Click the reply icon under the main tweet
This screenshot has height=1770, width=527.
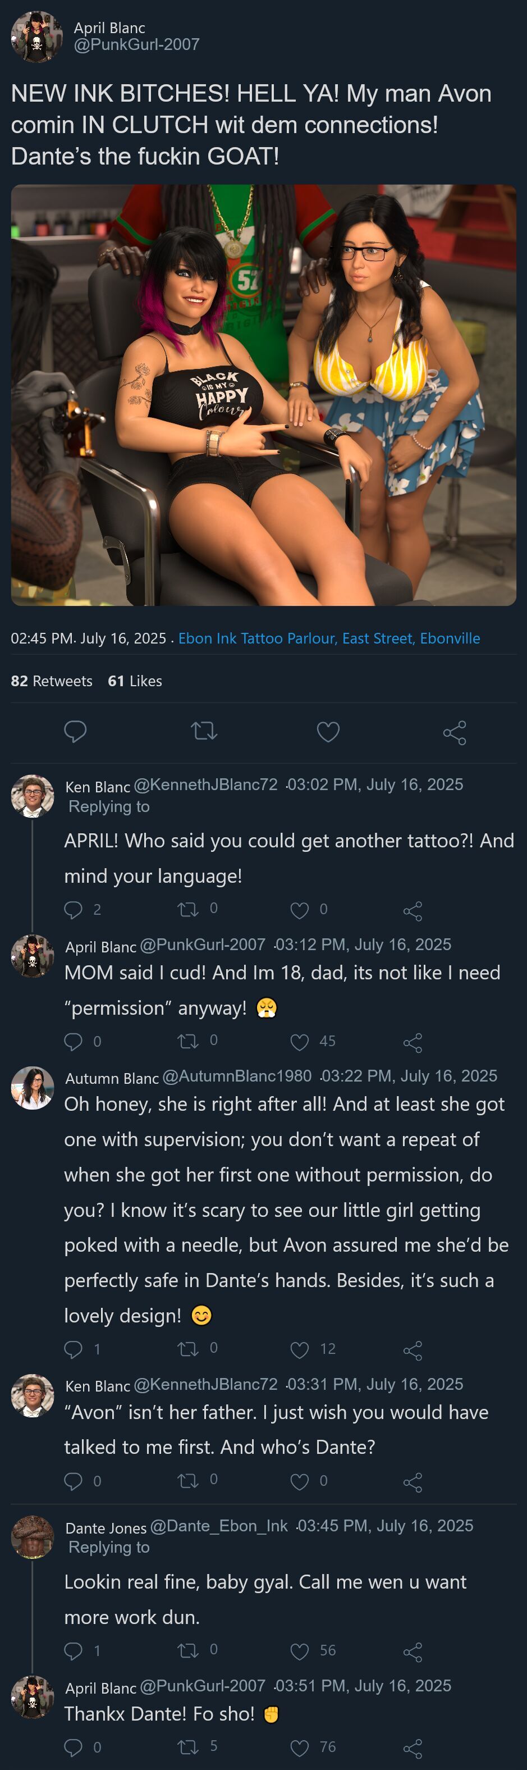tap(75, 731)
